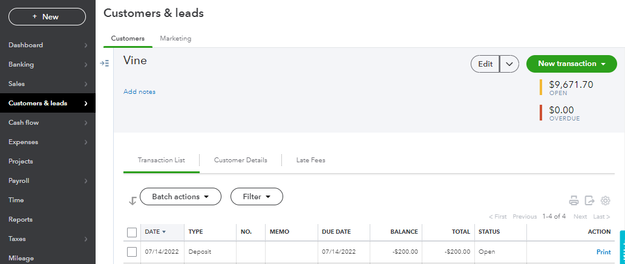This screenshot has width=625, height=264.
Task: Switch to the Marketing tab
Action: pyautogui.click(x=175, y=39)
